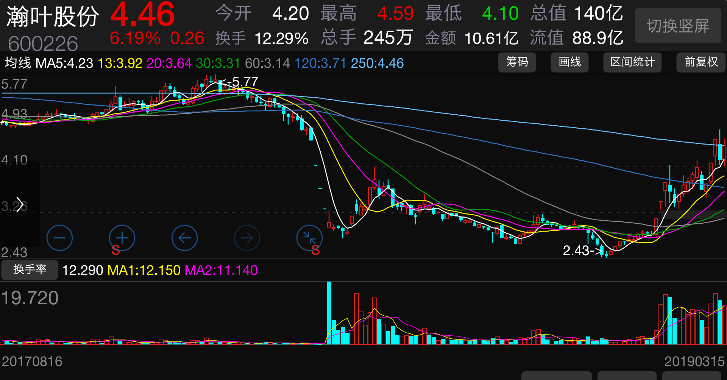The height and width of the screenshot is (380, 727).
Task: Open 区间统计 range statistics
Action: click(x=632, y=62)
